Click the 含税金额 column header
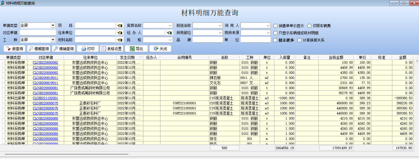Image resolution: width=419 pixels, height=159 pixels. [x=336, y=57]
